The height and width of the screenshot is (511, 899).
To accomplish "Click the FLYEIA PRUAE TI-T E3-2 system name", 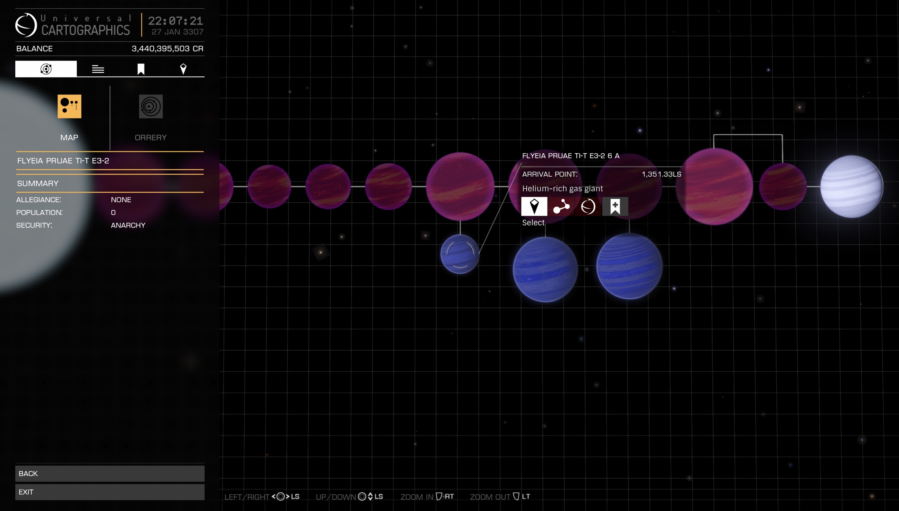I will [63, 161].
